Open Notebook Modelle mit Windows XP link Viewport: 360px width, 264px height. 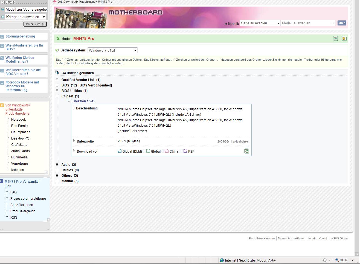(x=22, y=86)
